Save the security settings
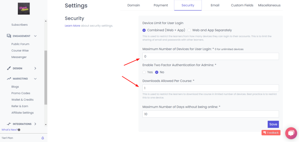The width and height of the screenshot is (299, 142). 273,124
